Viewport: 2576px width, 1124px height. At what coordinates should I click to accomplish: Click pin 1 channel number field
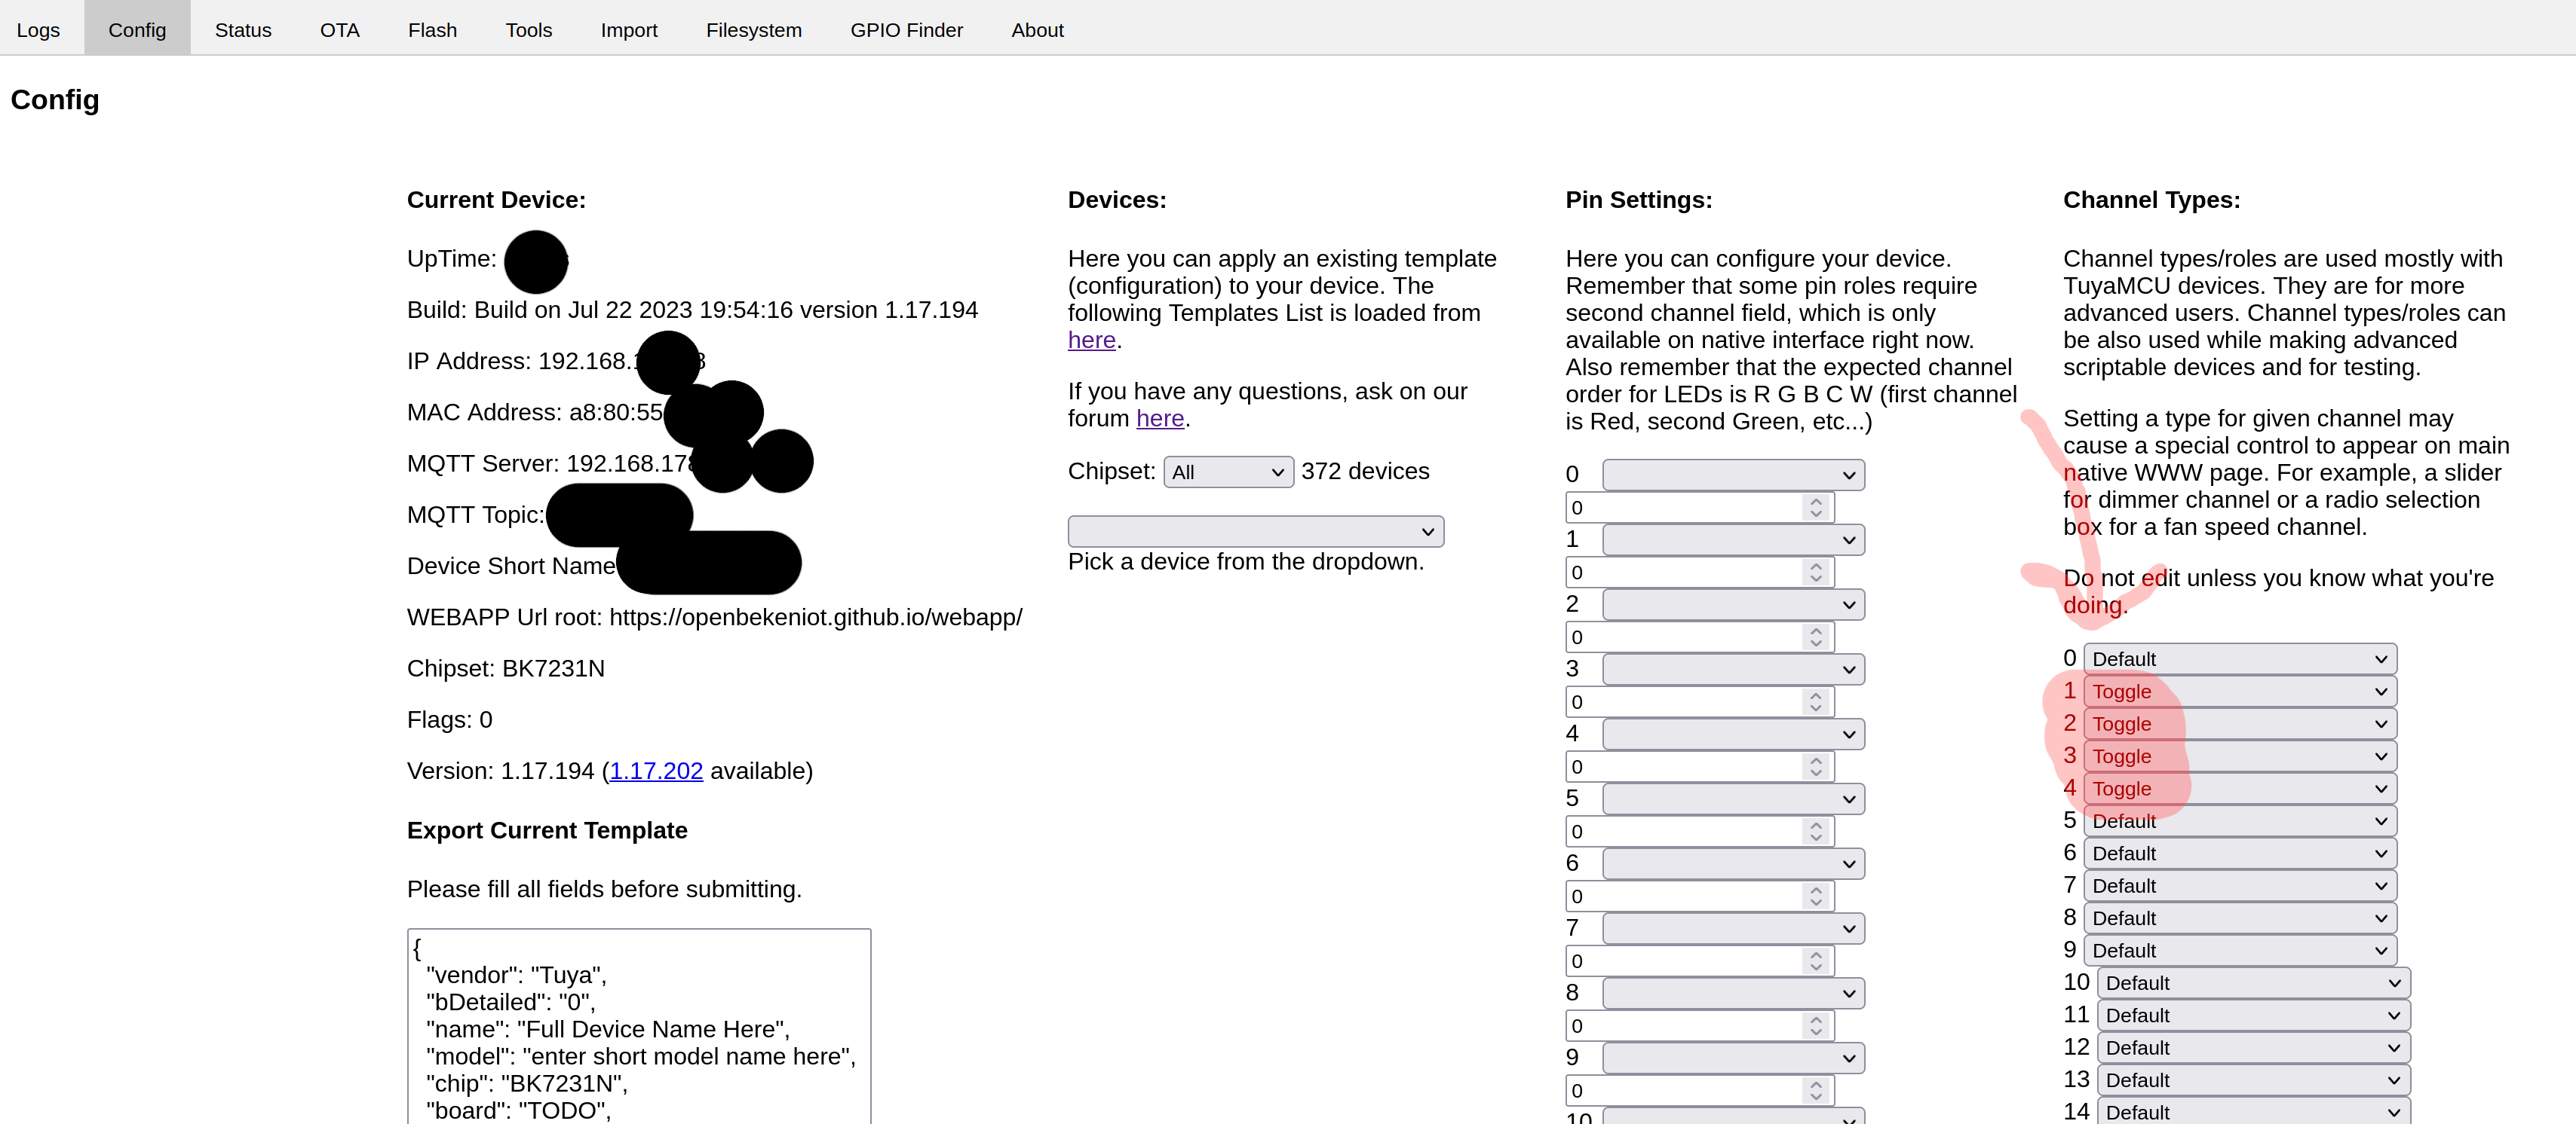1699,573
